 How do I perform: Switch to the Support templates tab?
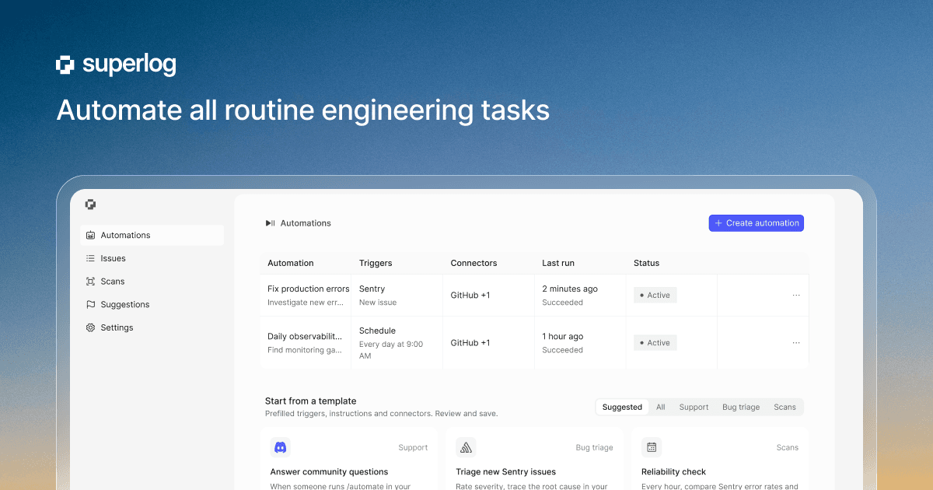(x=694, y=407)
